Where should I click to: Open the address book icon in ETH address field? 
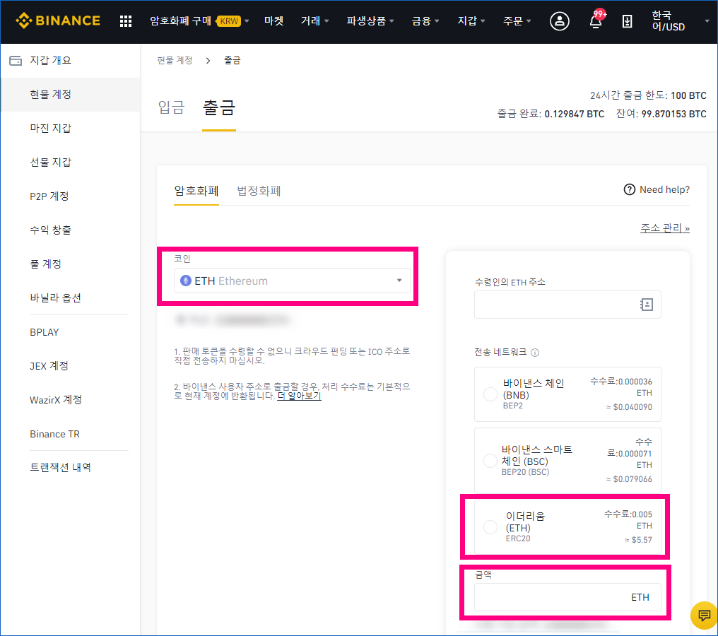(645, 304)
